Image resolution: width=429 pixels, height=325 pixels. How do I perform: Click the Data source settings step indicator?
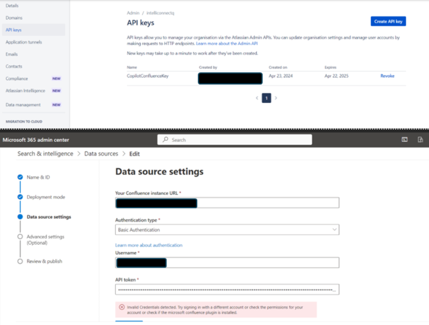tap(20, 216)
